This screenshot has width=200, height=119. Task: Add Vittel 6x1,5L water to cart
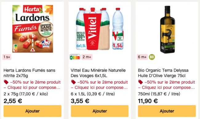100,111
